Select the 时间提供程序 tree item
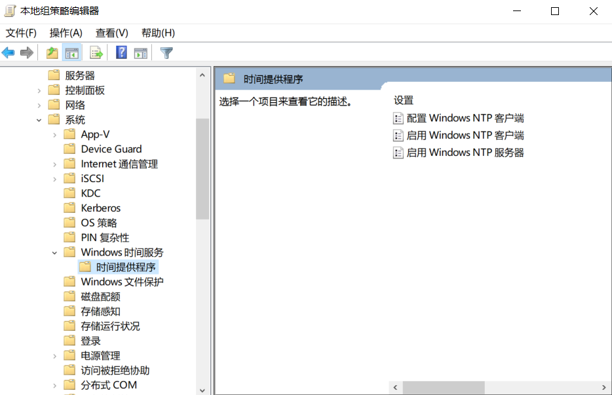This screenshot has height=395, width=612. pos(126,267)
